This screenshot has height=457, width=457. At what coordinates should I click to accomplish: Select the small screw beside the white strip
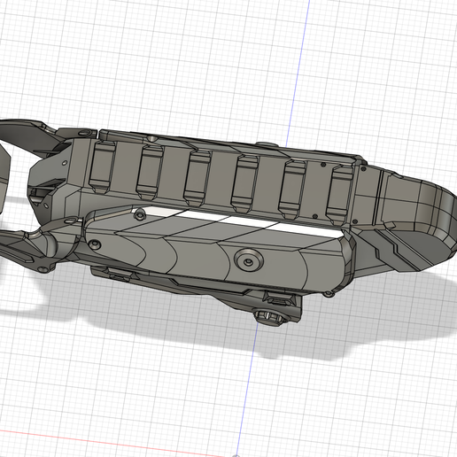coord(140,214)
